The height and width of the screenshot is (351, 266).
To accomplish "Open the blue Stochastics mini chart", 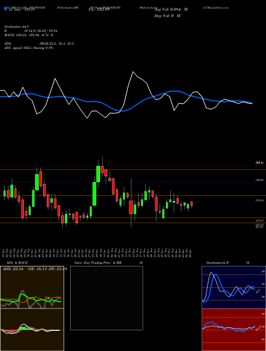I will [234, 287].
